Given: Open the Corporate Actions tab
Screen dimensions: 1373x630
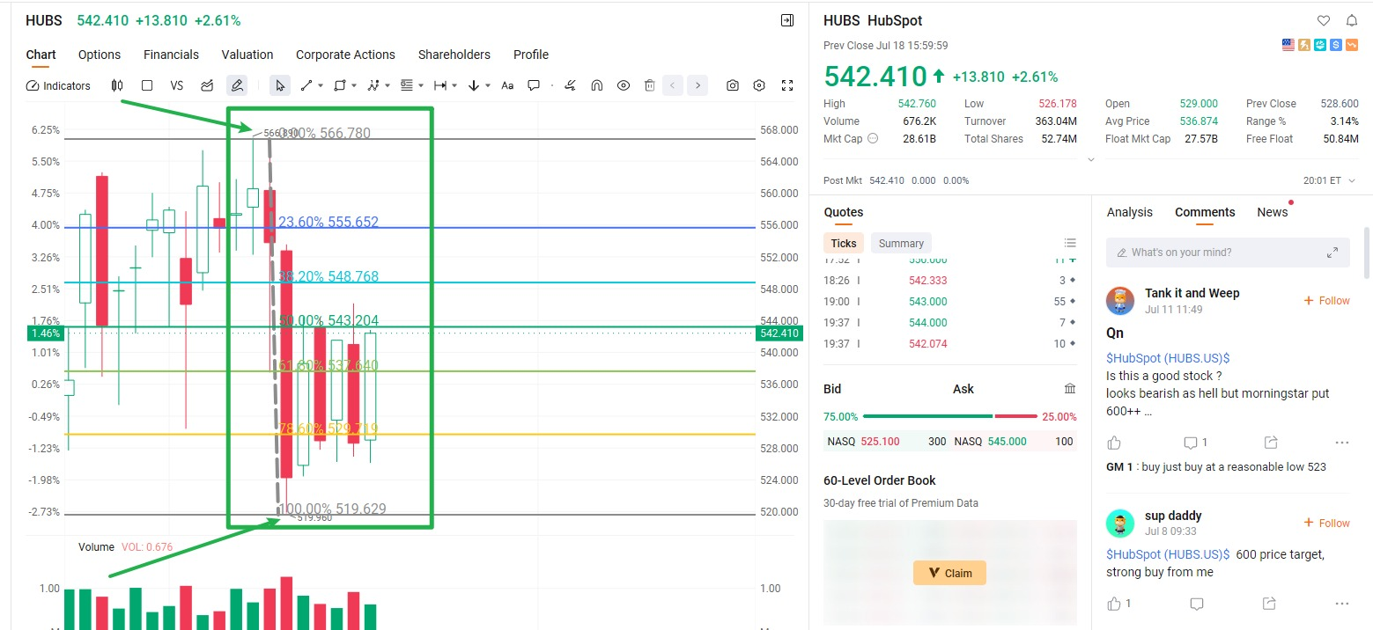Looking at the screenshot, I should pyautogui.click(x=345, y=55).
